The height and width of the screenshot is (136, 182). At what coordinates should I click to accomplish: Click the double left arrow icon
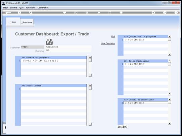coord(87,13)
